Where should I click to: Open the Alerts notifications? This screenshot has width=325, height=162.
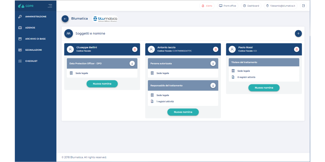207,6
